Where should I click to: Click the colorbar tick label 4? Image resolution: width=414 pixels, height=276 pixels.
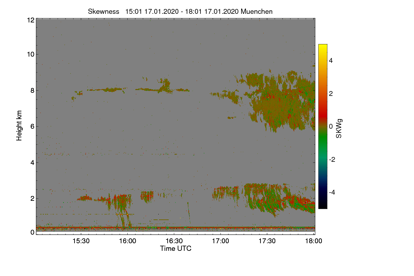(331, 60)
